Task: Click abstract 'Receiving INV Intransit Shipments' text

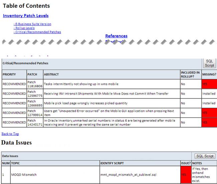Action: pos(106,94)
